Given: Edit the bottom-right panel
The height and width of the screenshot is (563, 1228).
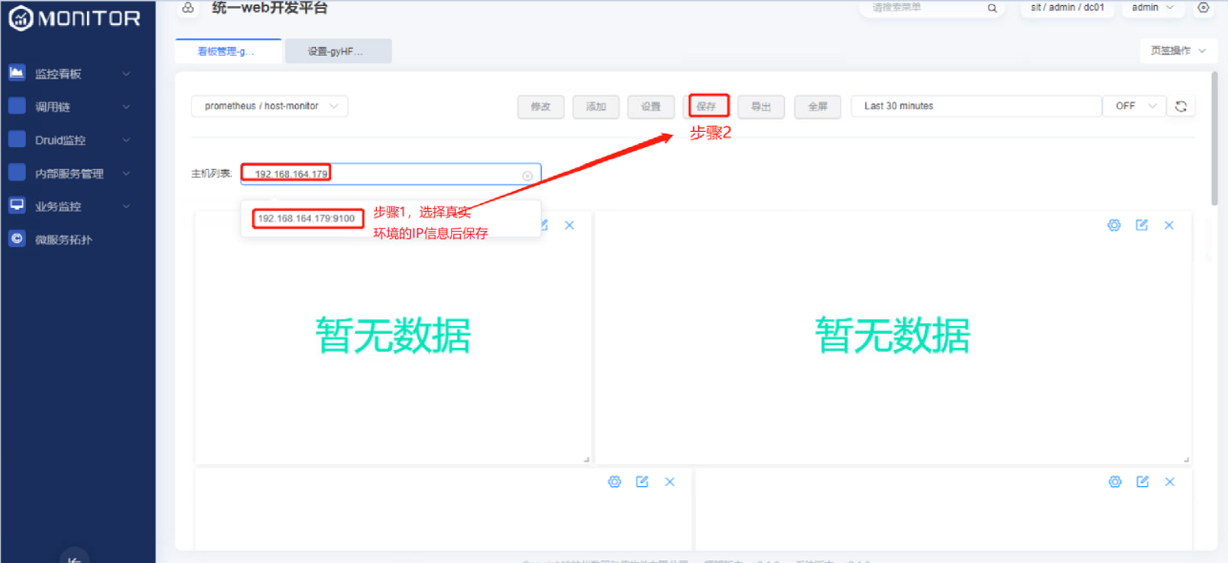Looking at the screenshot, I should (1143, 481).
